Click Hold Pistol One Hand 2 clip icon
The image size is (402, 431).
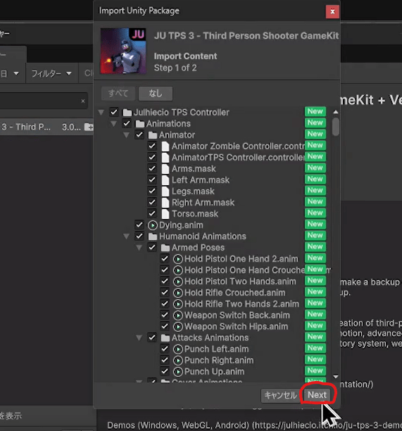tap(178, 259)
